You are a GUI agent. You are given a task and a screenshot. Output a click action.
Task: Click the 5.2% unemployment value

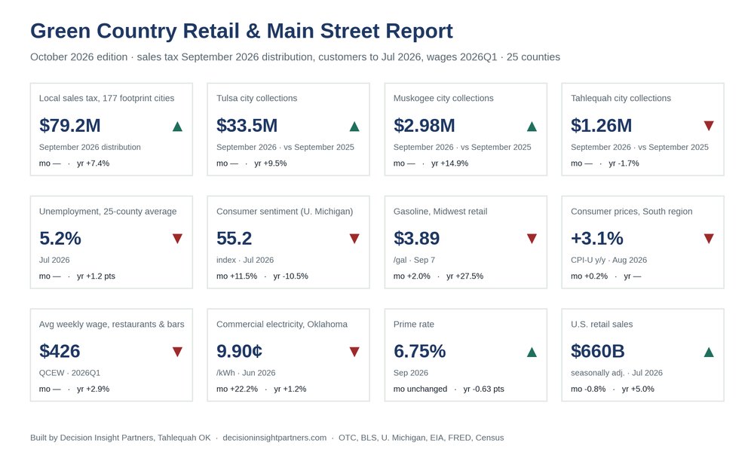coord(60,238)
